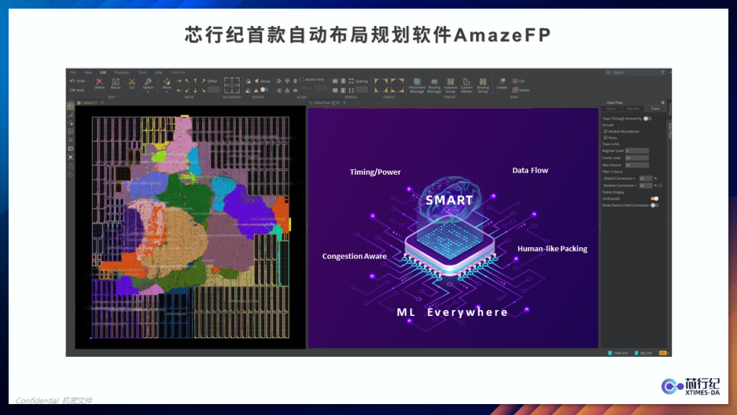Uncheck the Module Boundaries checkbox
This screenshot has width=737, height=415.
tap(605, 132)
